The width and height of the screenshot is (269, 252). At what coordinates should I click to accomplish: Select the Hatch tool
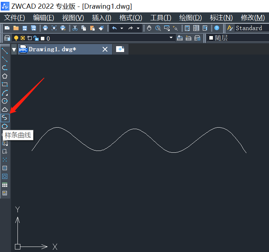(x=5, y=168)
